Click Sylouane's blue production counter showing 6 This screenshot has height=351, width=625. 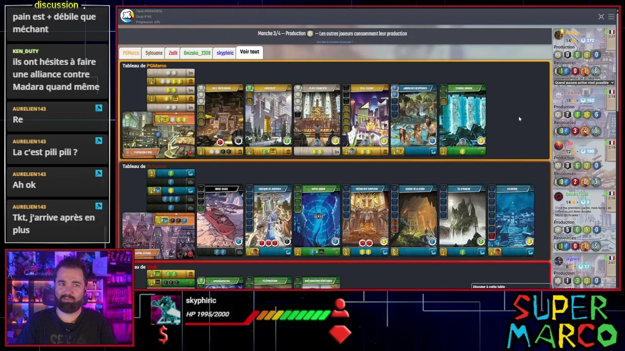[x=596, y=115]
